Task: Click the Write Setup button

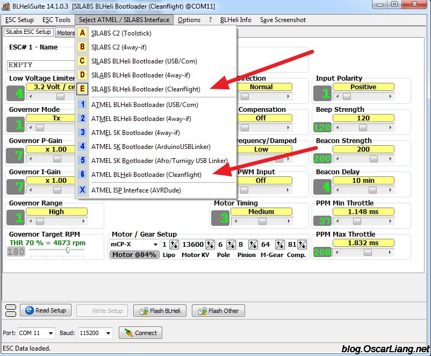Action: 102,310
